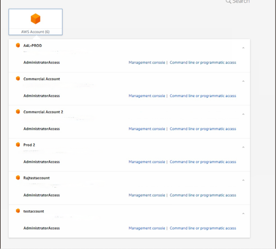The height and width of the screenshot is (249, 276).
Task: Click the large orange AWS cube icon
Action: click(x=35, y=19)
